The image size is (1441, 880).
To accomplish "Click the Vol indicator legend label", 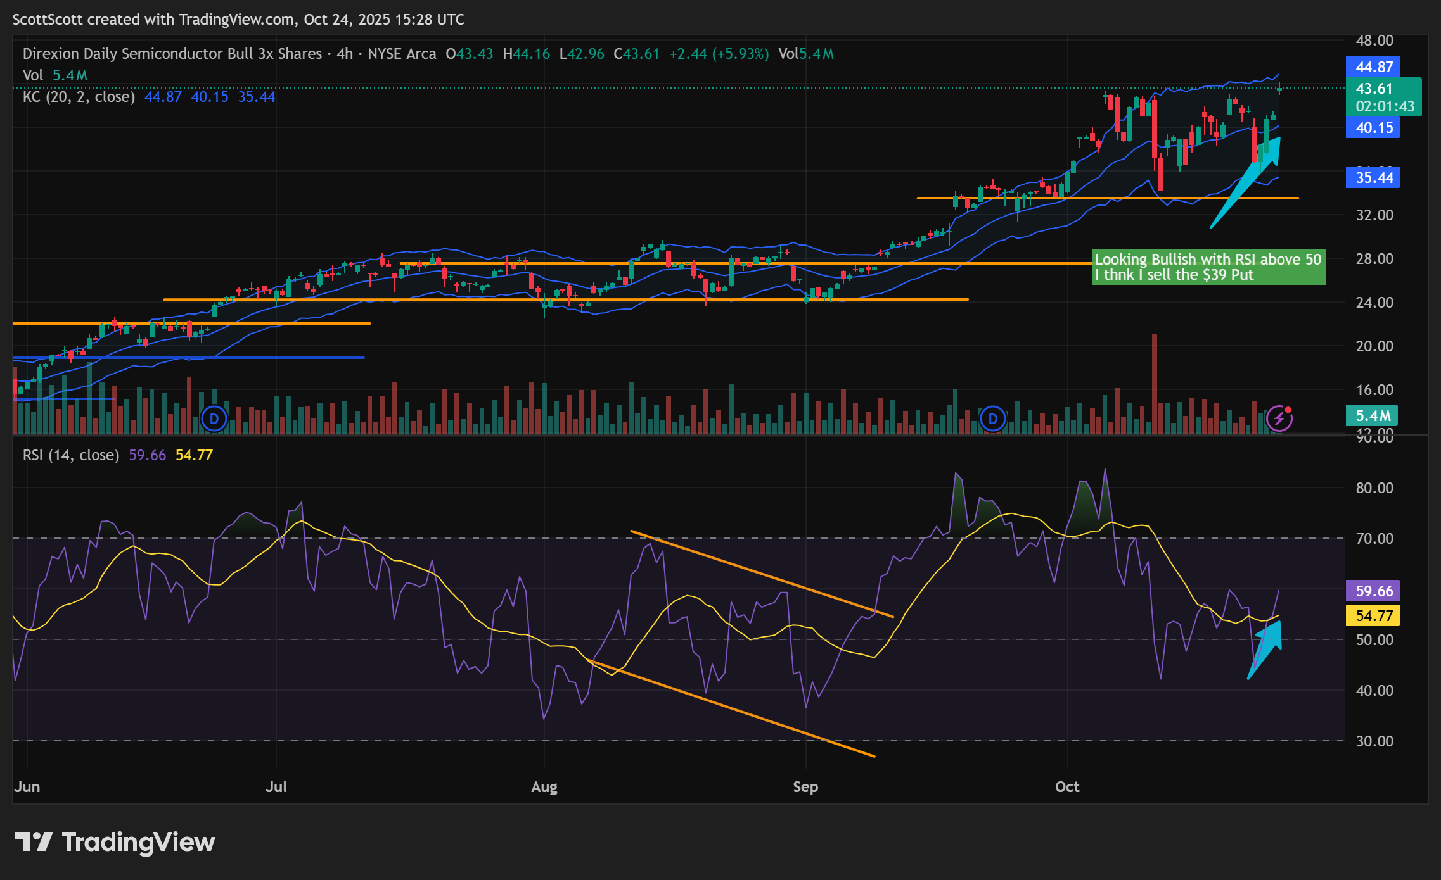I will pos(32,75).
